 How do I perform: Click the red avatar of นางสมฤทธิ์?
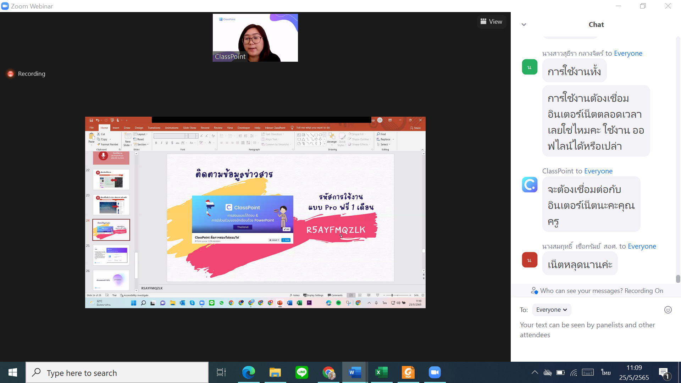[x=530, y=260]
